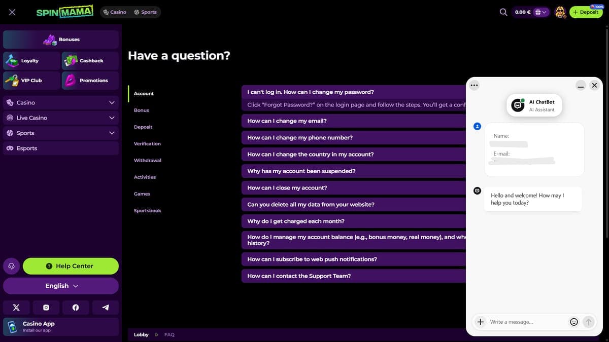Select the Sportsbook FAQ category

point(148,210)
